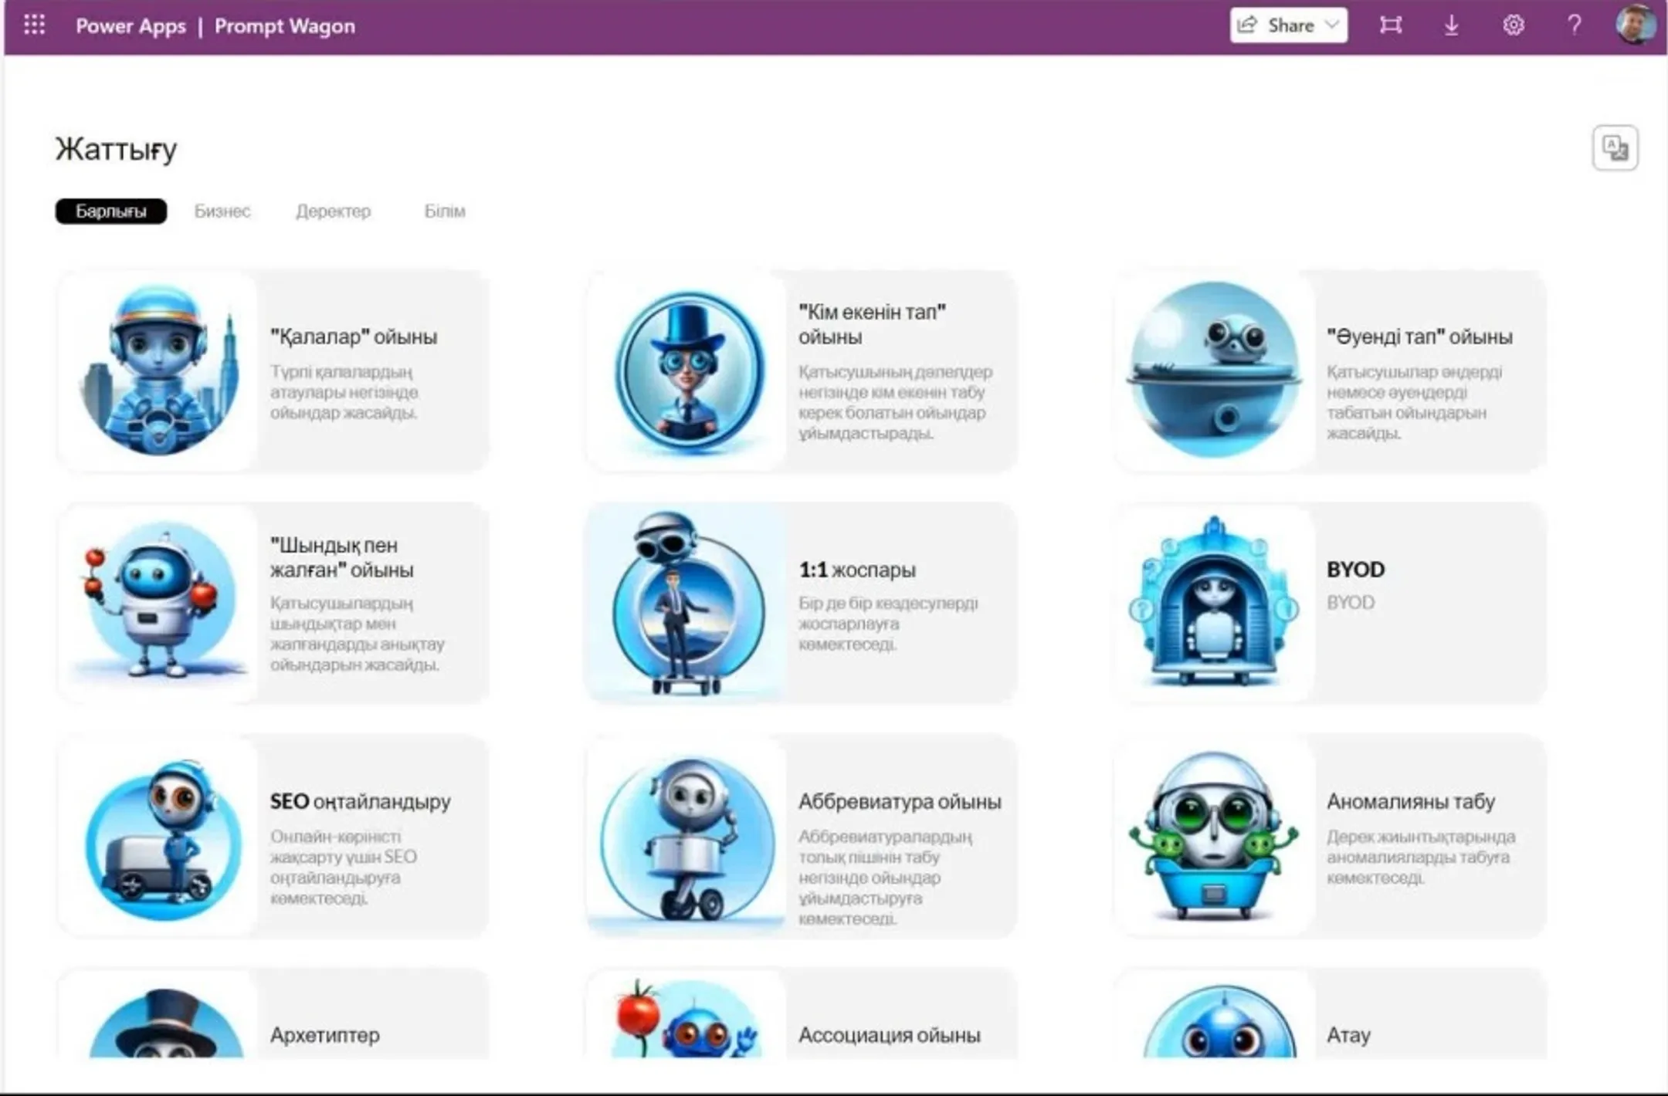Click the SEO оңтайландыру robot image

tap(159, 836)
